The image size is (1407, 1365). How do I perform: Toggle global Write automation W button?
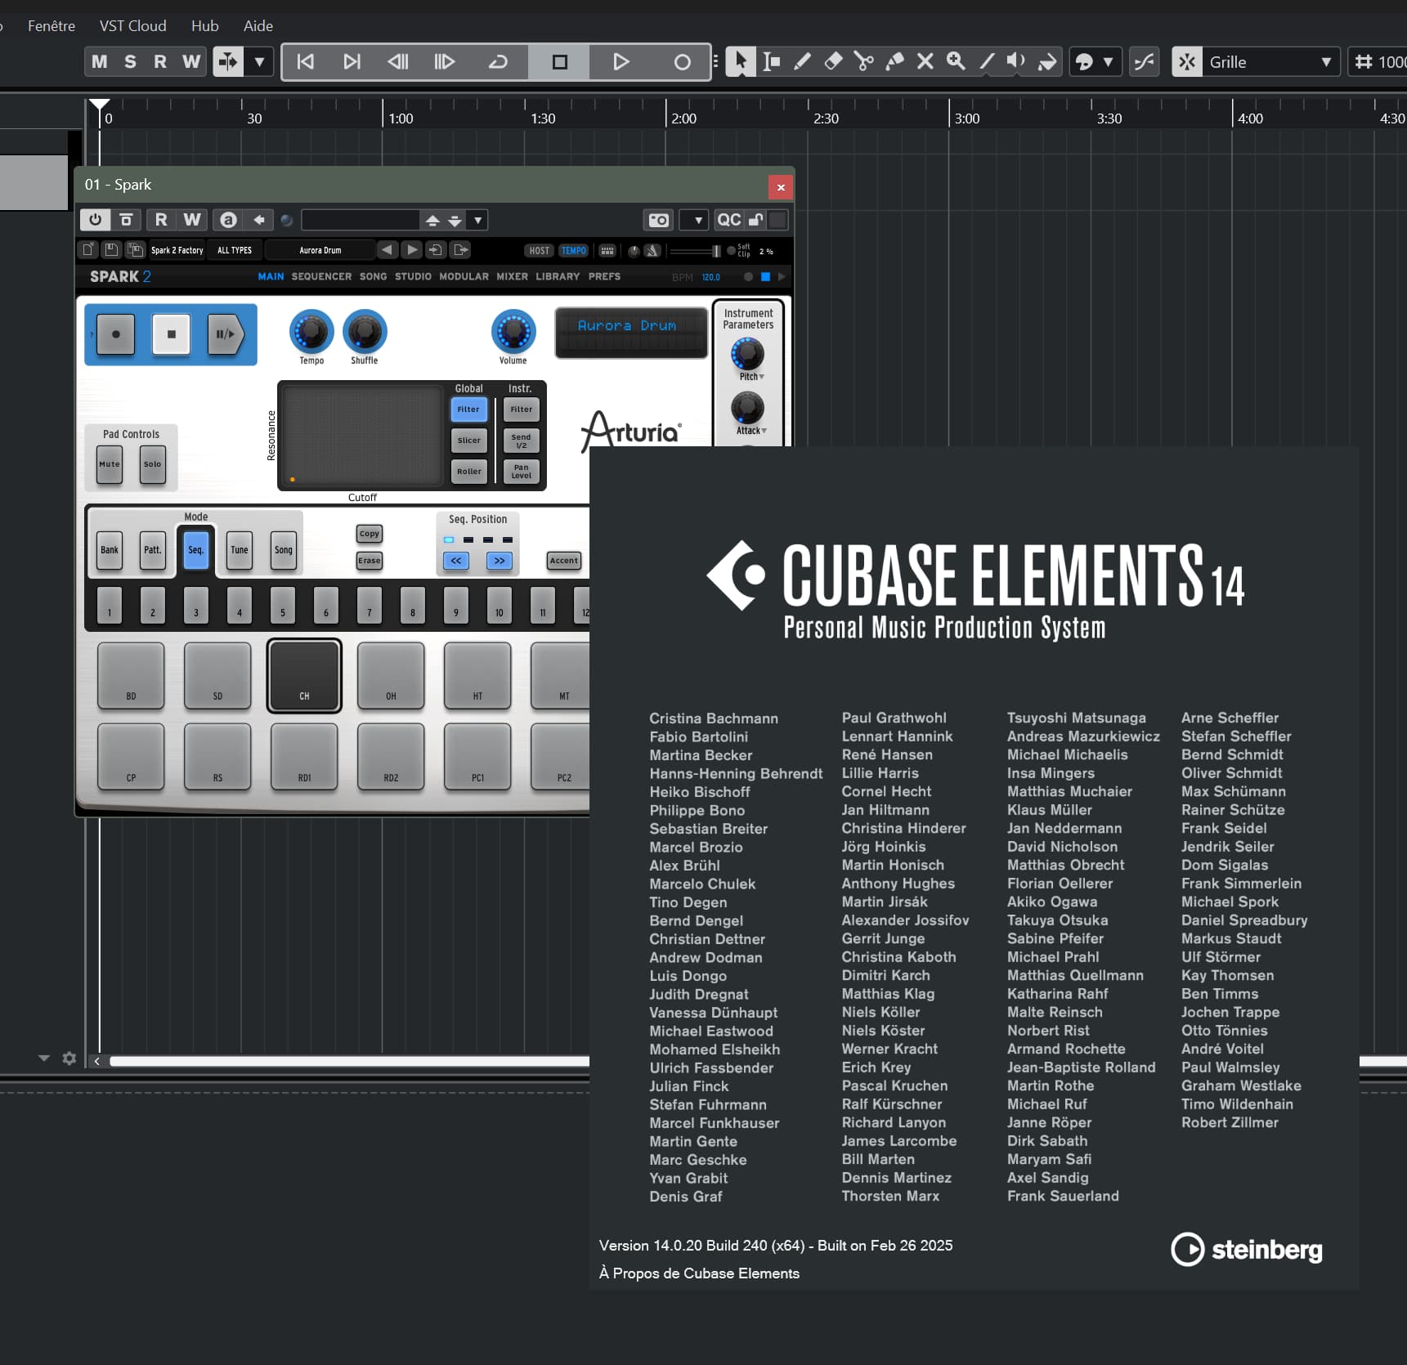[x=191, y=61]
